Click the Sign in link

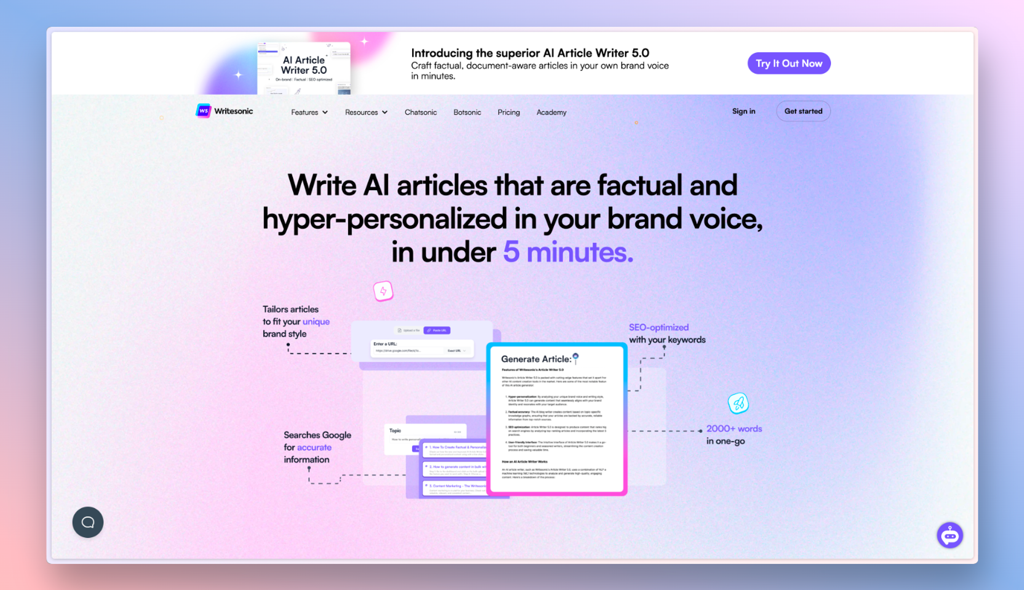743,111
